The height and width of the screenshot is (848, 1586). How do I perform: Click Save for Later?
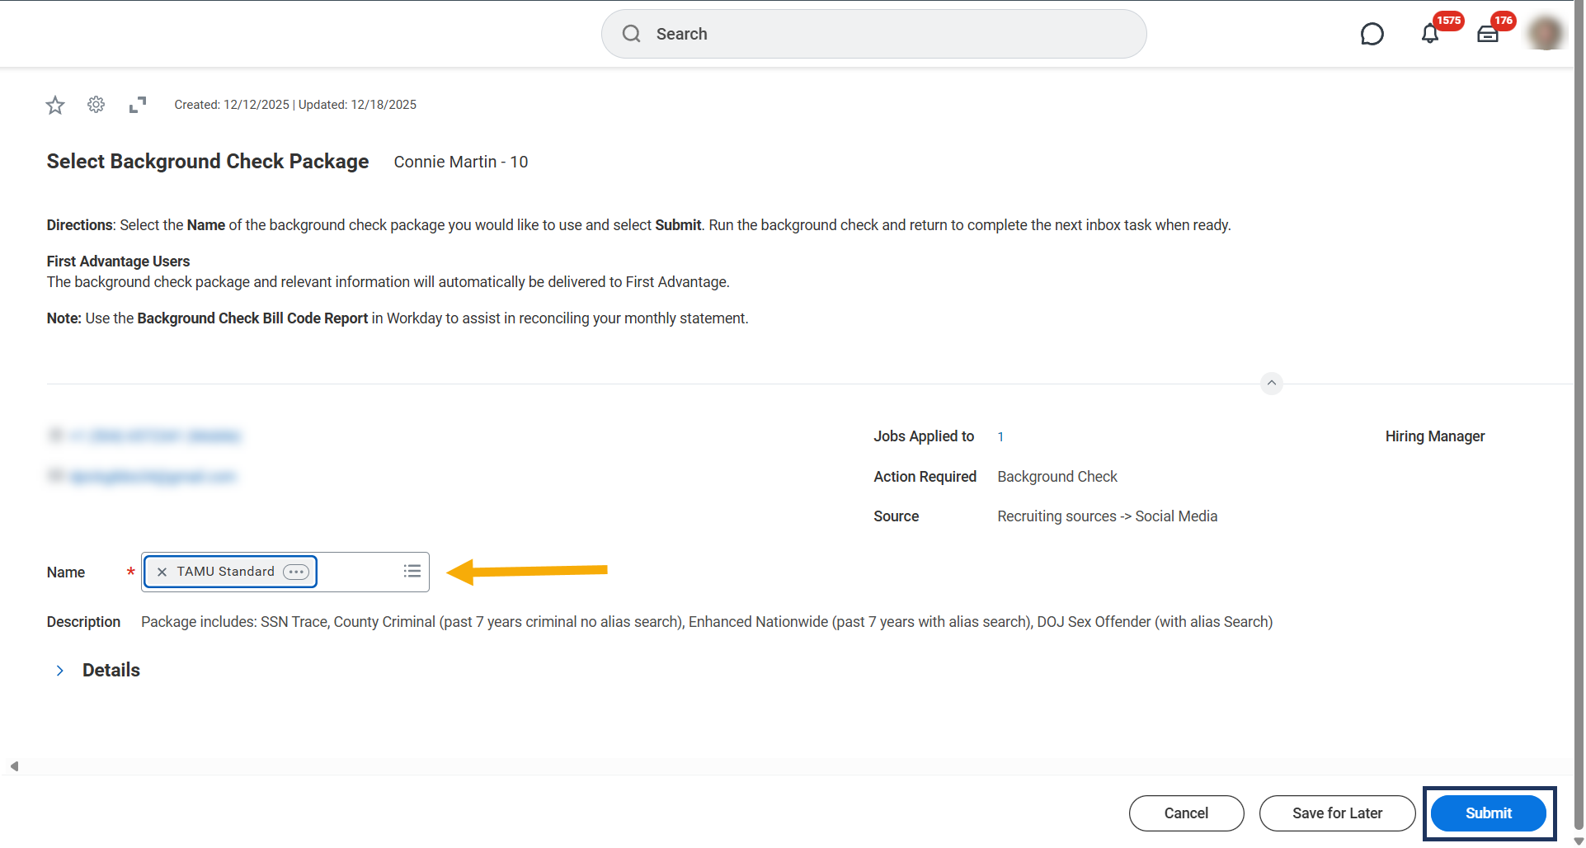pos(1337,813)
